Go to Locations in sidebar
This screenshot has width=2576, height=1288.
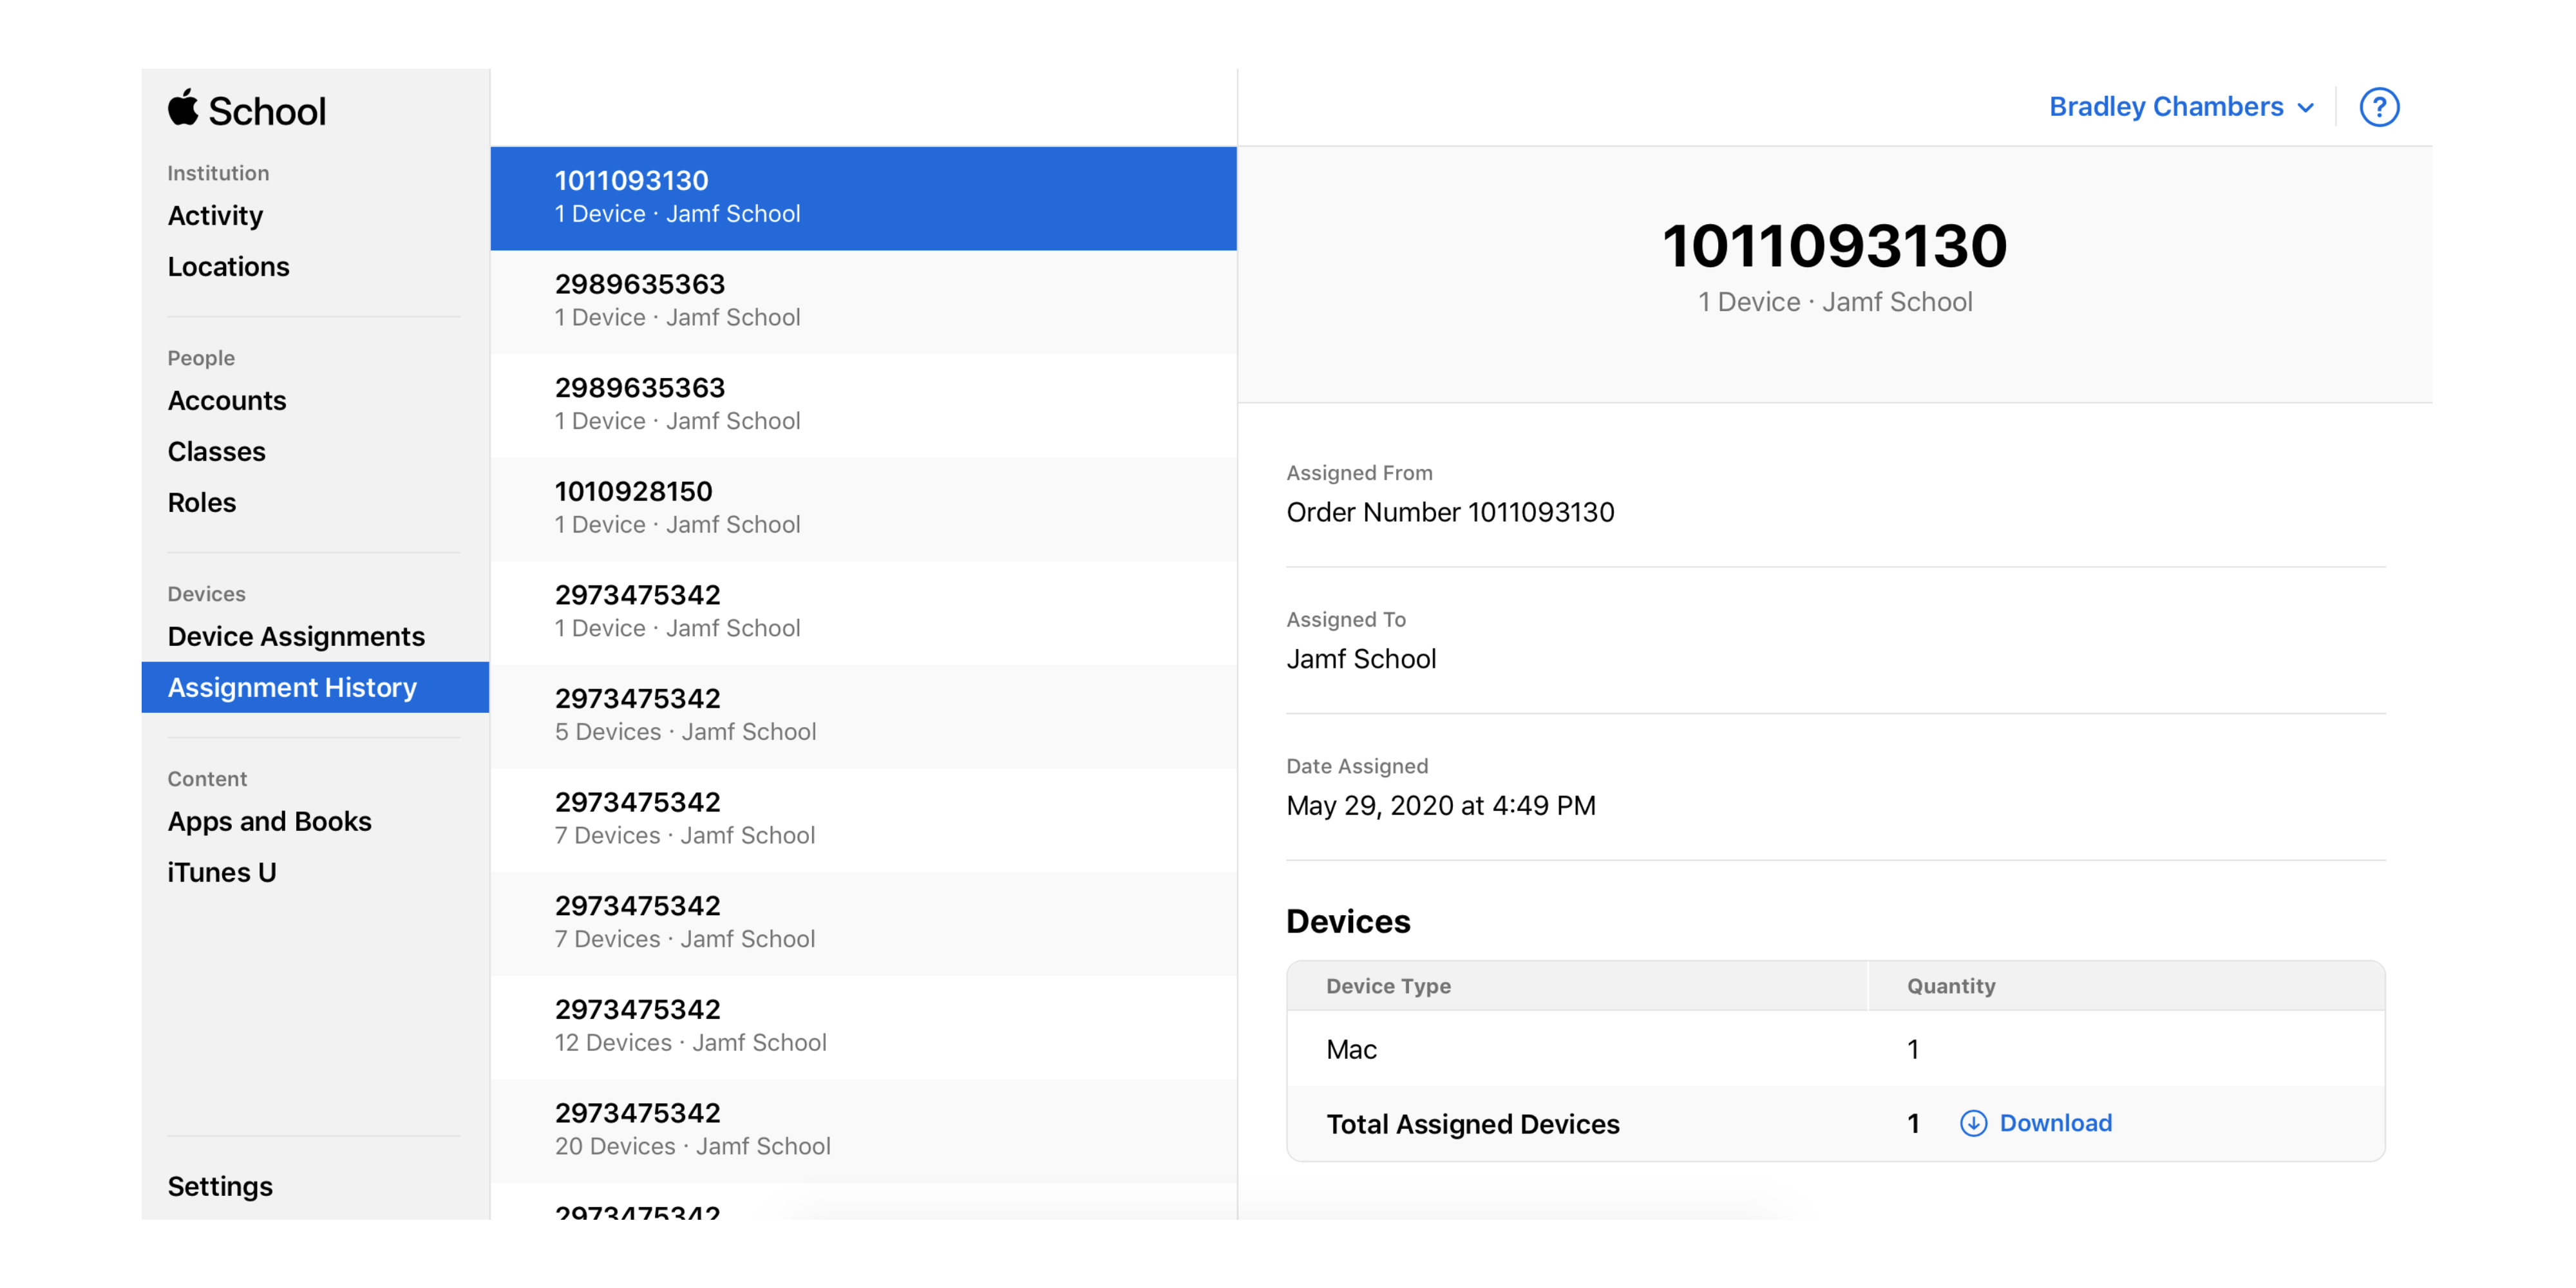click(x=228, y=267)
